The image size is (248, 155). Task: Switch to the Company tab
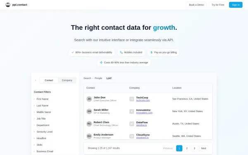[x=67, y=80]
